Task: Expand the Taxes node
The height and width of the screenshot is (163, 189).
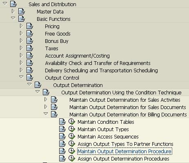Action: [x=21, y=48]
